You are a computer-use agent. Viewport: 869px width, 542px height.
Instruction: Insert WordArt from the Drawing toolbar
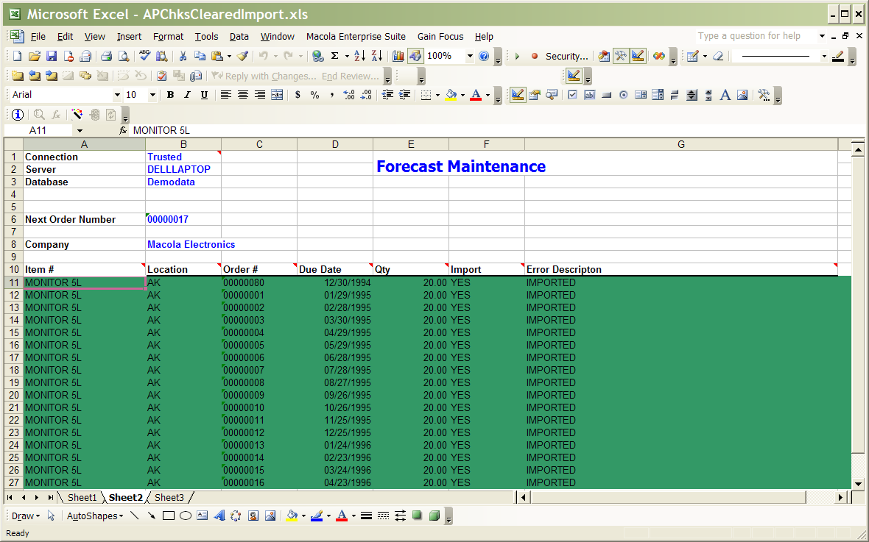219,516
